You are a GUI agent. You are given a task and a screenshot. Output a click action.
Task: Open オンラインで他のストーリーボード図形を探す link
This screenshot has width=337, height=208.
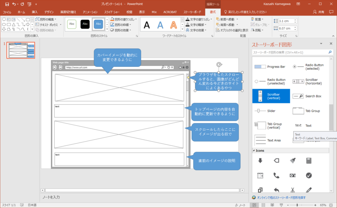click(x=281, y=197)
